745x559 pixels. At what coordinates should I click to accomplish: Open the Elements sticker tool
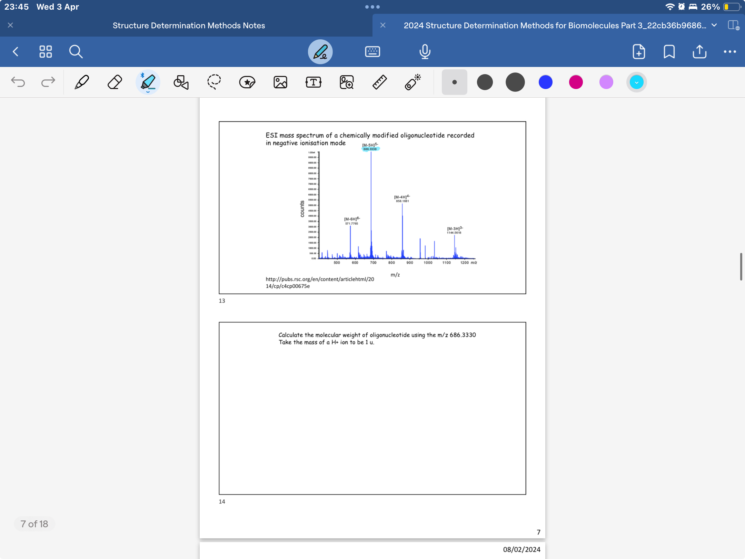[x=247, y=82]
